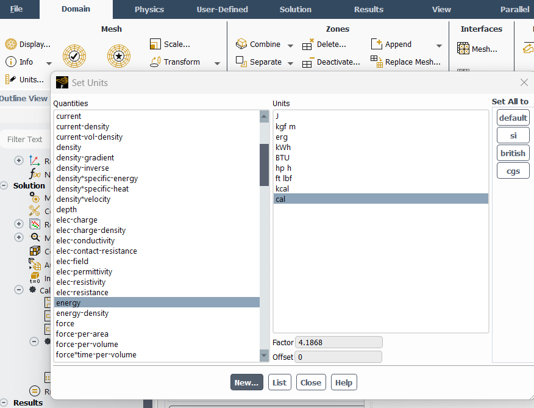
Task: Click the Transform mesh icon
Action: click(155, 62)
